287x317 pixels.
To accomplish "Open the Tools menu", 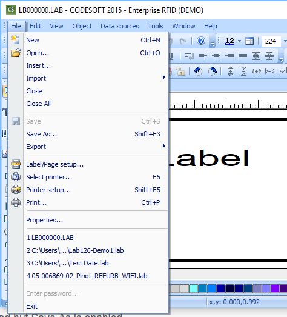I will (156, 26).
